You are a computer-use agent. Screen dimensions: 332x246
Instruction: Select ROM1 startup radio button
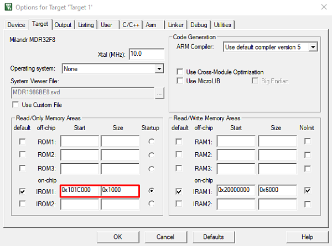(x=151, y=142)
